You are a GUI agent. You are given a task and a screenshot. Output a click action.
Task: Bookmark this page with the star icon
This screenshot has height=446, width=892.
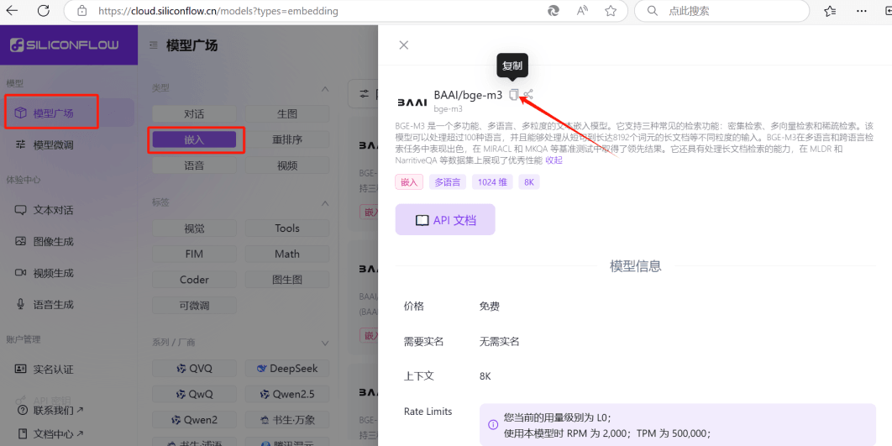(611, 11)
